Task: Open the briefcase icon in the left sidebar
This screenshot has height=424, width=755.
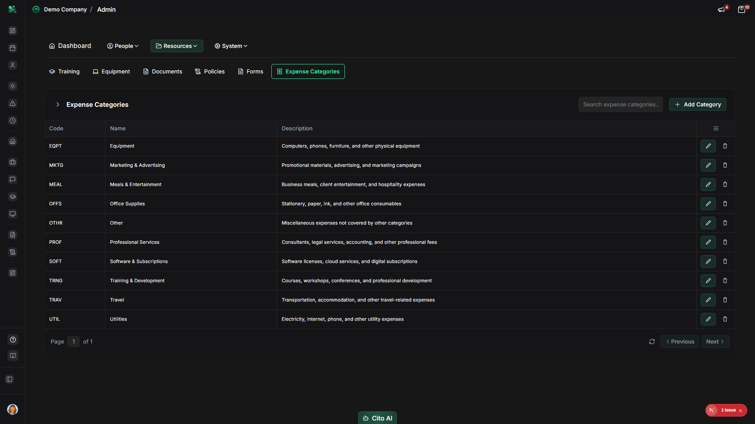Action: 13,162
